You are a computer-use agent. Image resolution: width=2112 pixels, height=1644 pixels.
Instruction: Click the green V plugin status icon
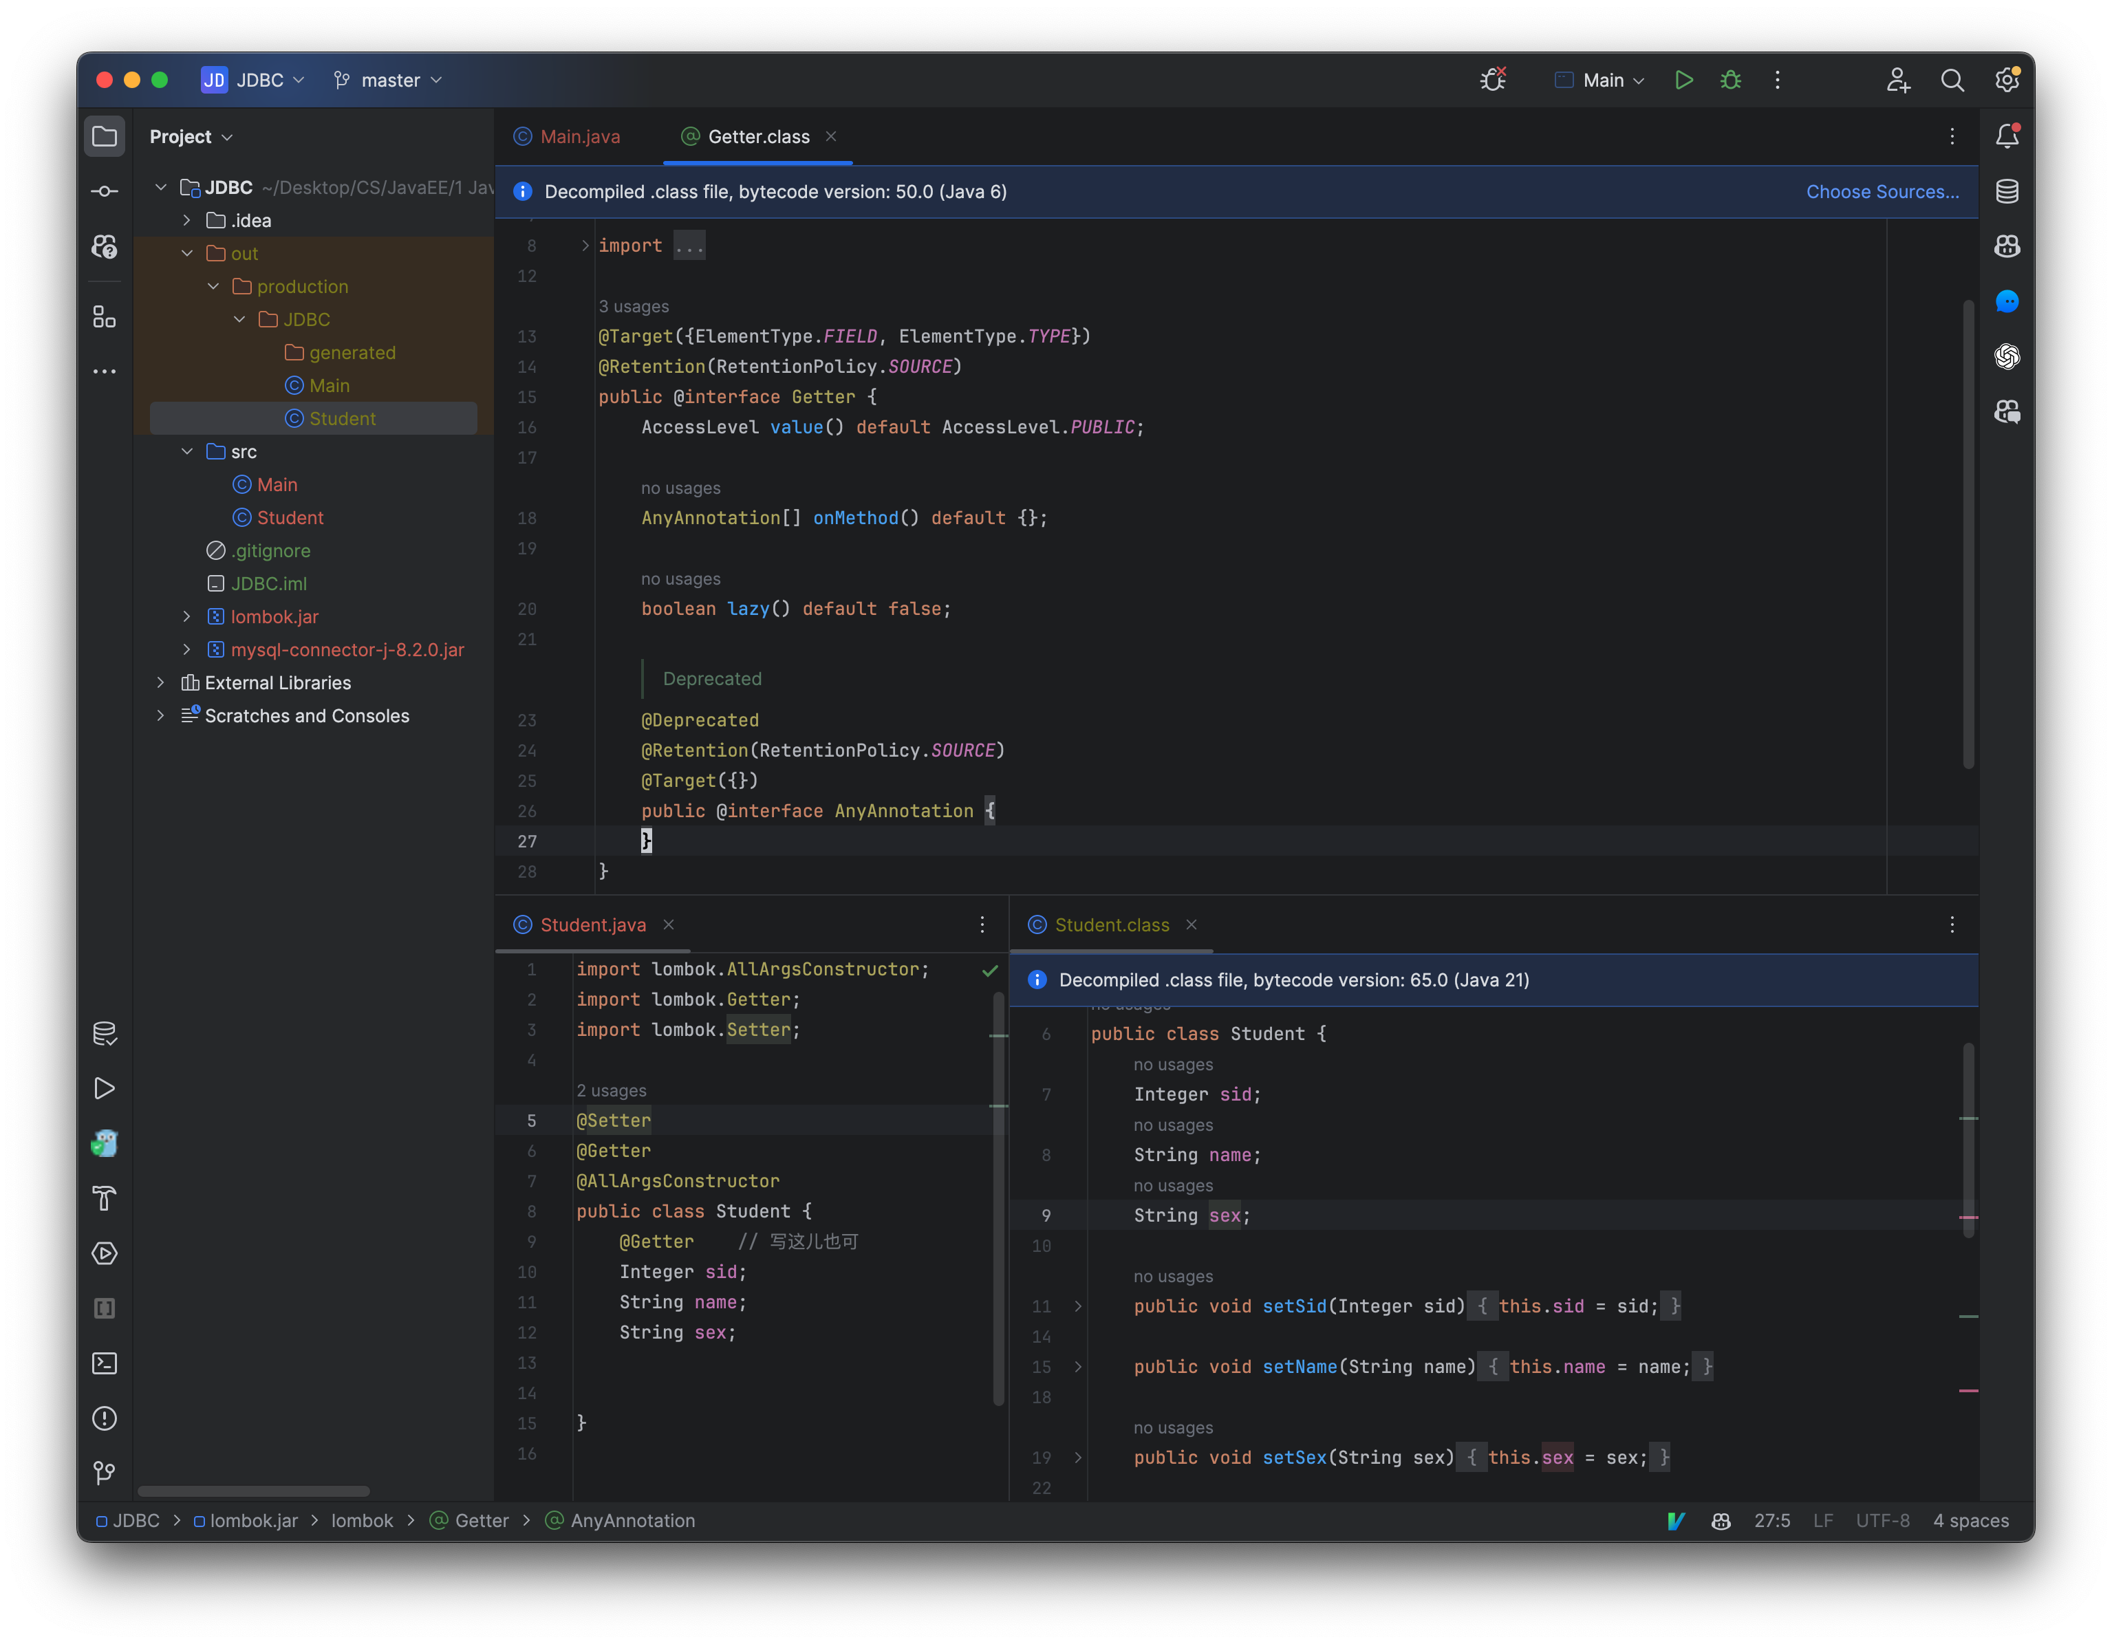pyautogui.click(x=1676, y=1521)
